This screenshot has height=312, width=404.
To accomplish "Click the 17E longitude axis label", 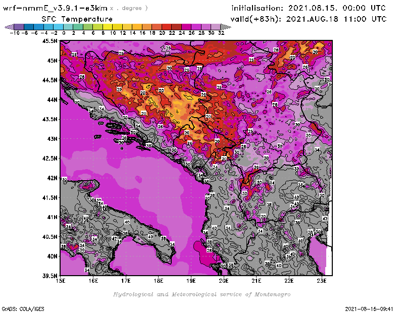I will (126, 281).
